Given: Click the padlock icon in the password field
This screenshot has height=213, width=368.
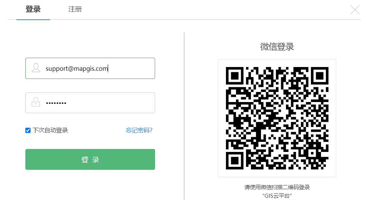Looking at the screenshot, I should click(x=36, y=102).
